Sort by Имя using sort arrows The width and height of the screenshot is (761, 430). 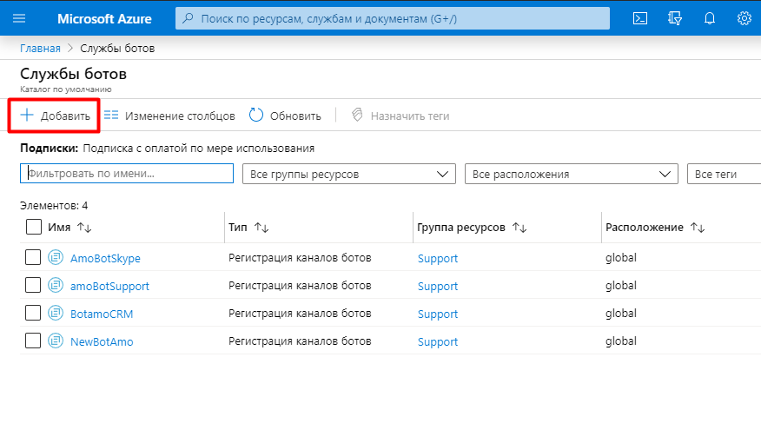[x=84, y=228]
